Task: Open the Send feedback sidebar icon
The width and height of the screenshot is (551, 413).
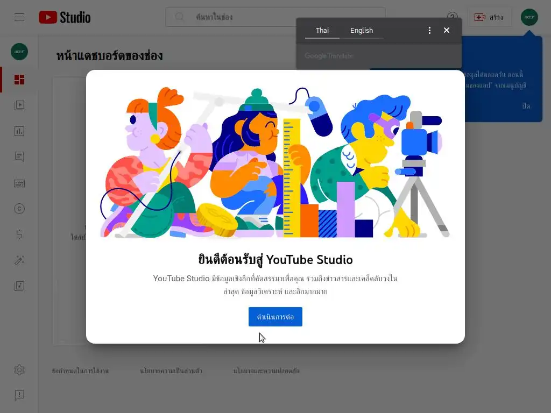Action: coord(19,395)
